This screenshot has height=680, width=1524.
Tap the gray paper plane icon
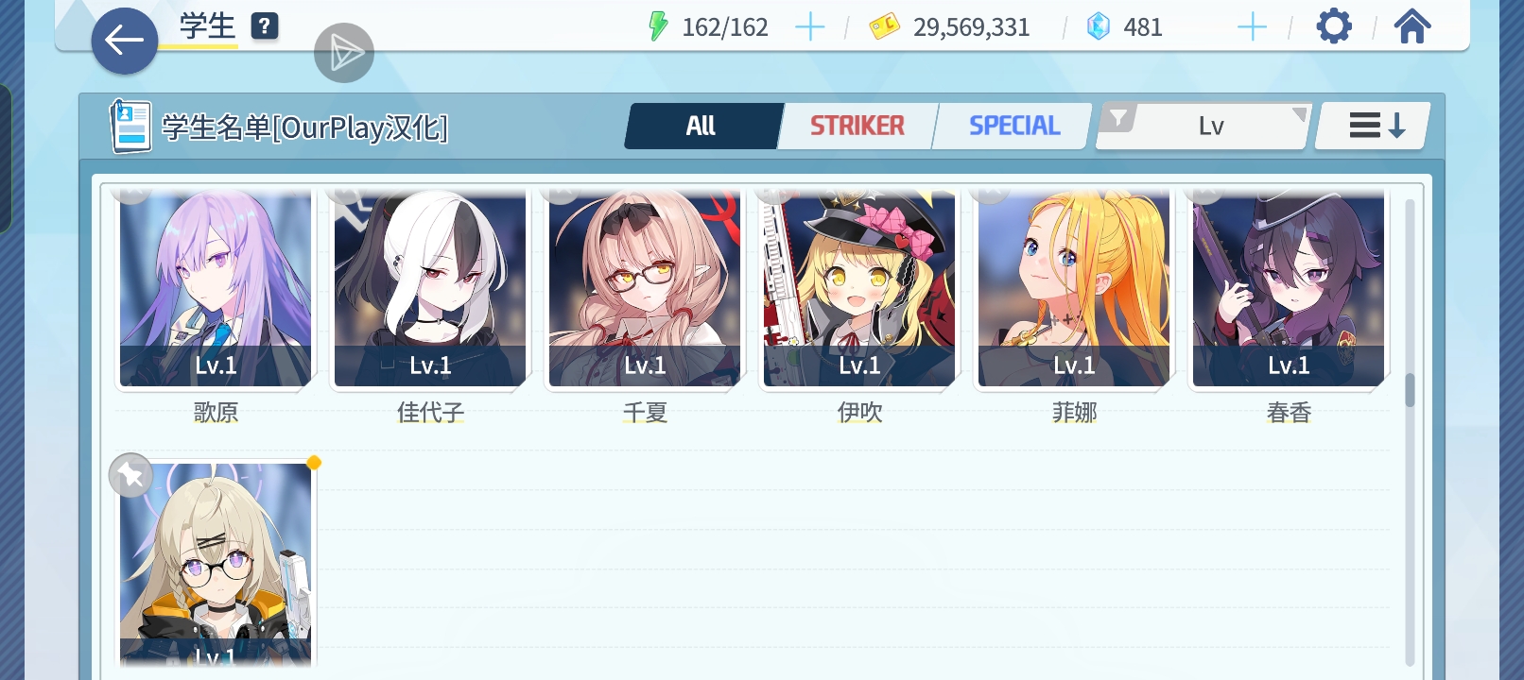point(344,53)
